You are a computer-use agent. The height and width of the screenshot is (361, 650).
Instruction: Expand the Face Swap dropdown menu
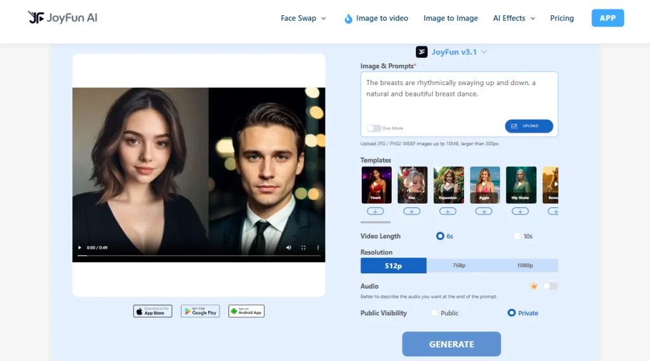point(303,18)
